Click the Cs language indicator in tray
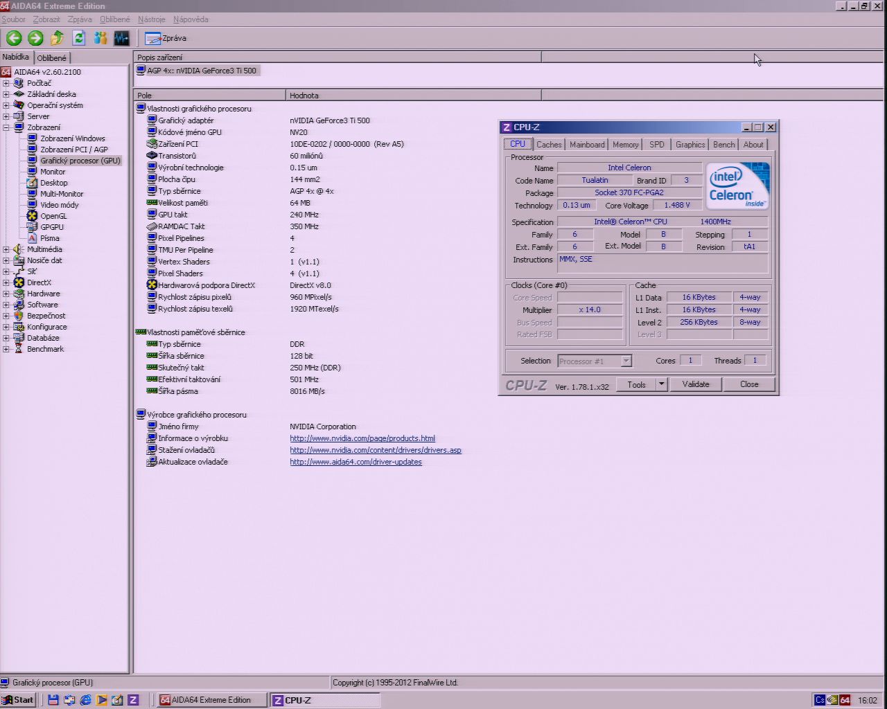The height and width of the screenshot is (709, 887). coord(820,700)
